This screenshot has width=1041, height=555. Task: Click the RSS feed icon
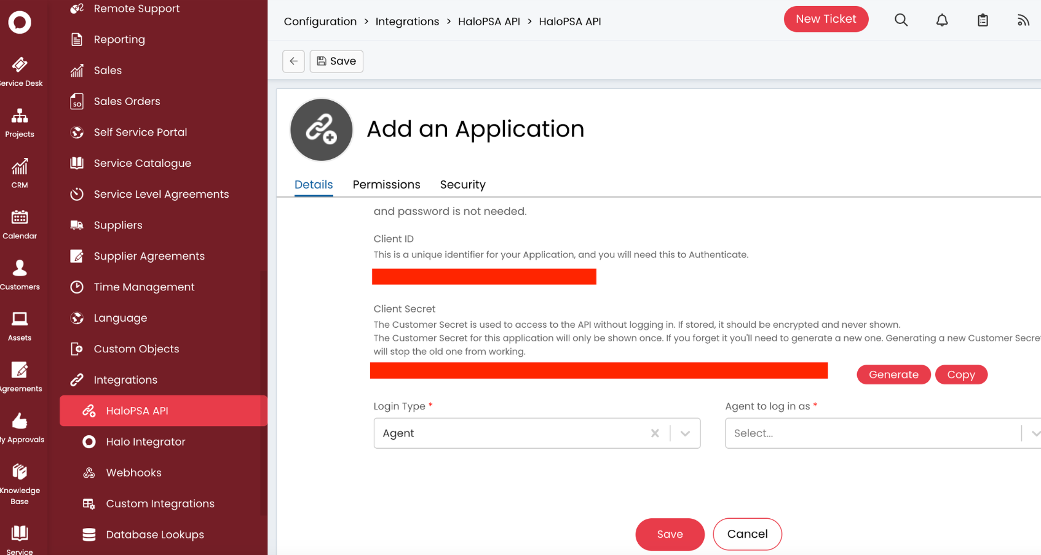[1023, 20]
